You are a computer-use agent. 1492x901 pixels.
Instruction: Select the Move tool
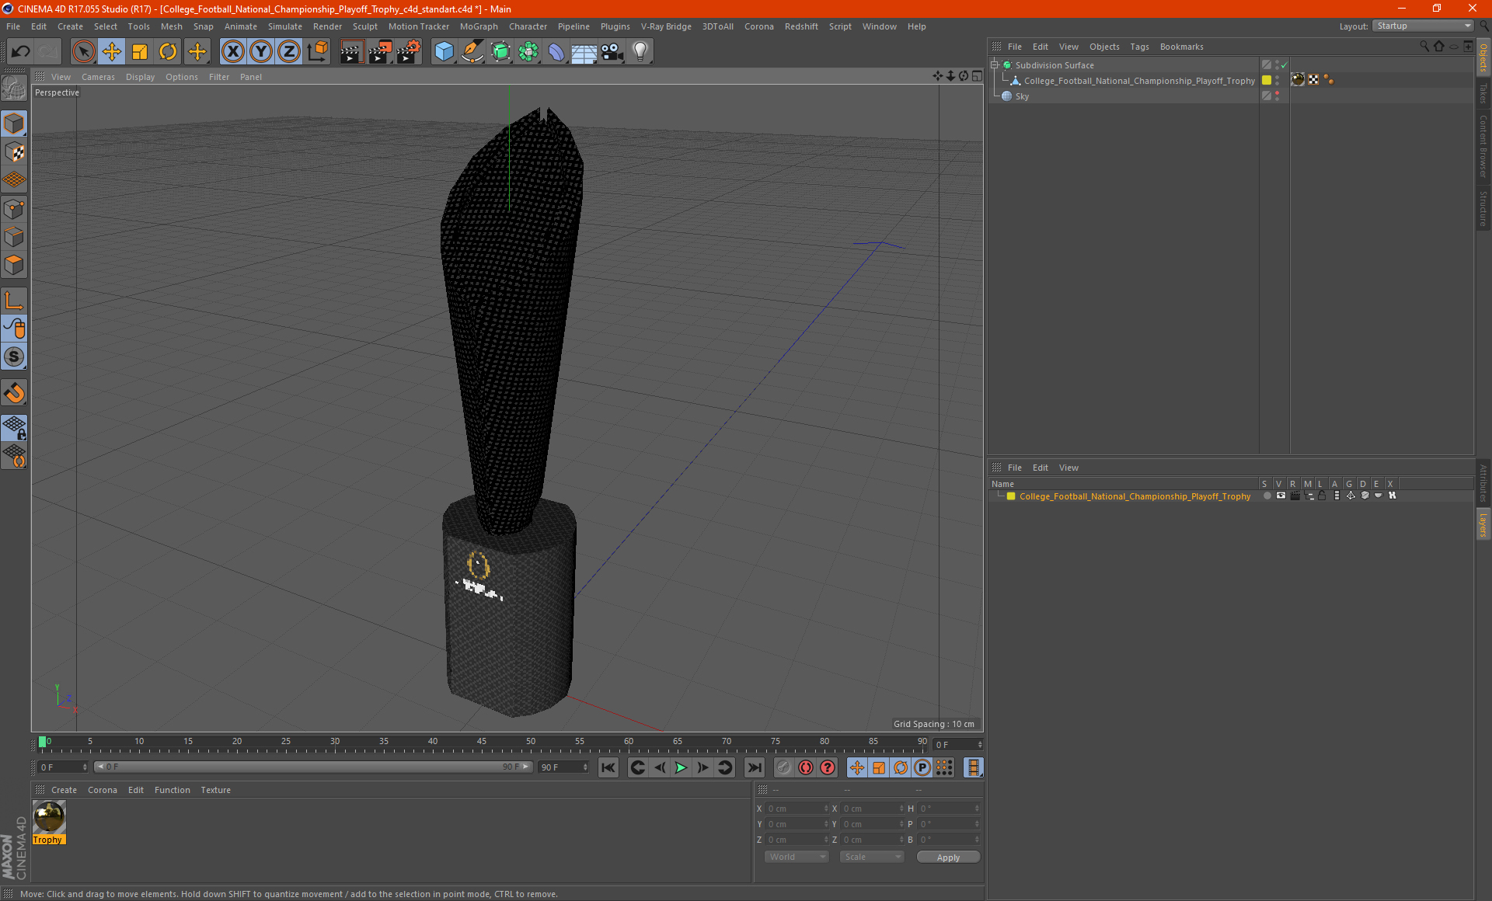[112, 52]
